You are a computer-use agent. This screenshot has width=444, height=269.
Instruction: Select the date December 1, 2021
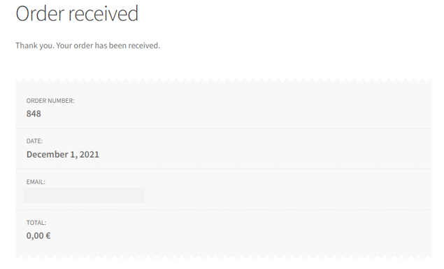coord(63,154)
